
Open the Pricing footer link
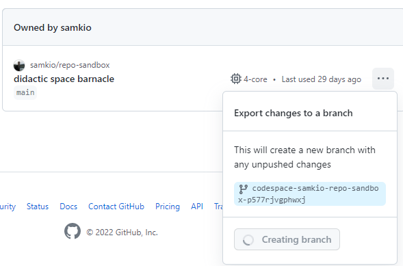pos(168,207)
